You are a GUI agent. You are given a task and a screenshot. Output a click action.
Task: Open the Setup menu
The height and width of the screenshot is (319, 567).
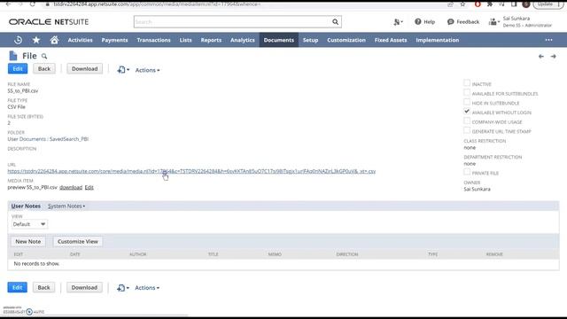[311, 40]
